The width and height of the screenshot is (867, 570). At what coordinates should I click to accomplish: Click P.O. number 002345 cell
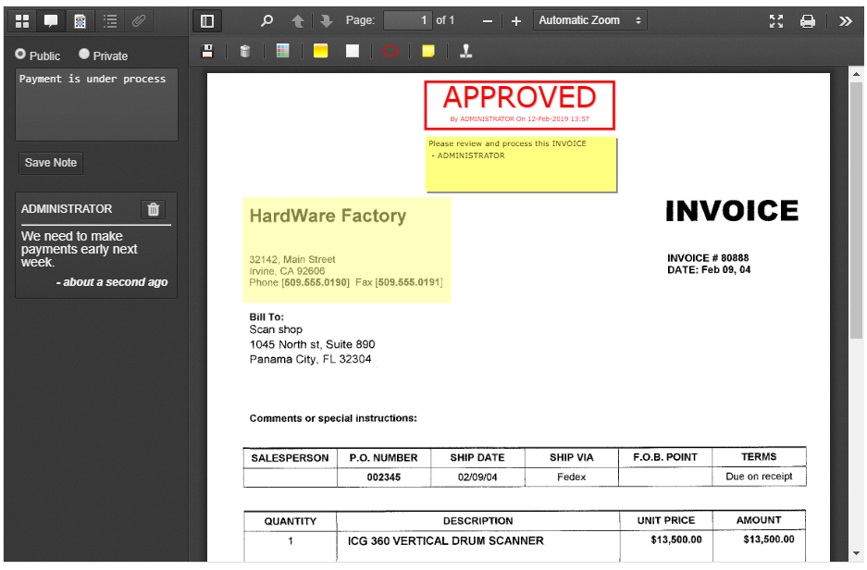384,477
